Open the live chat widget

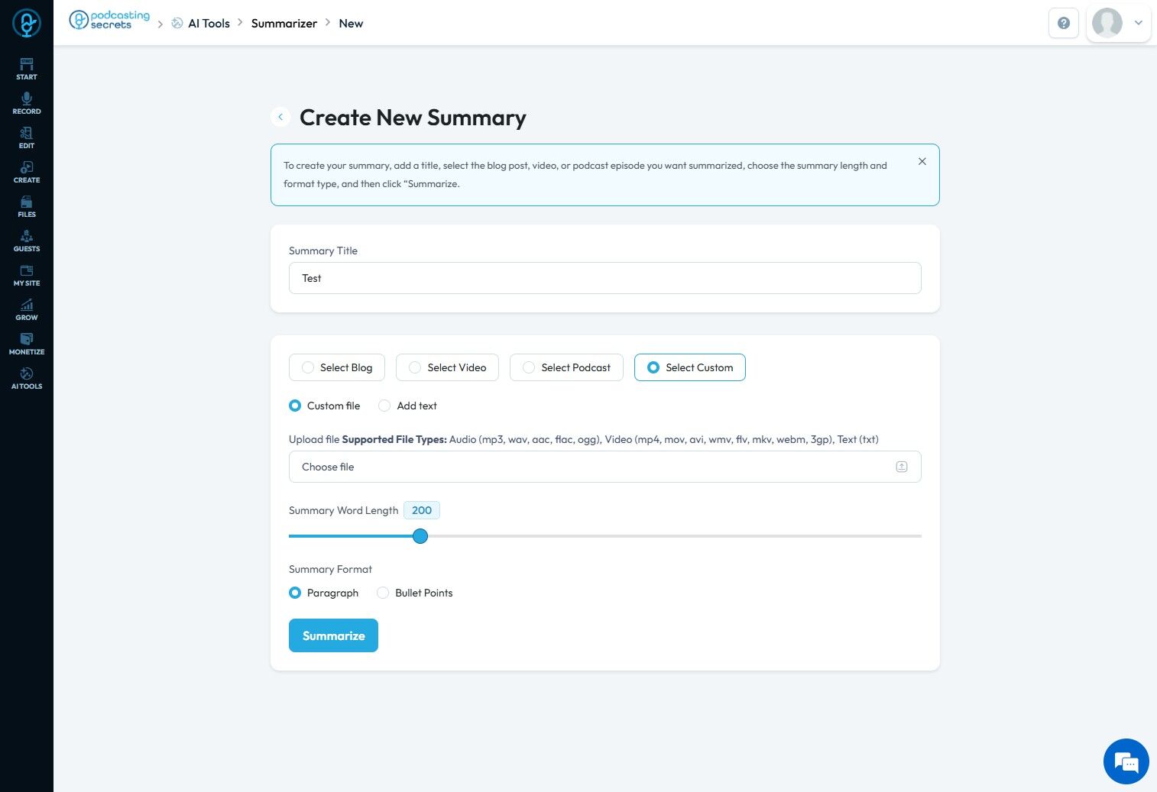pyautogui.click(x=1126, y=761)
